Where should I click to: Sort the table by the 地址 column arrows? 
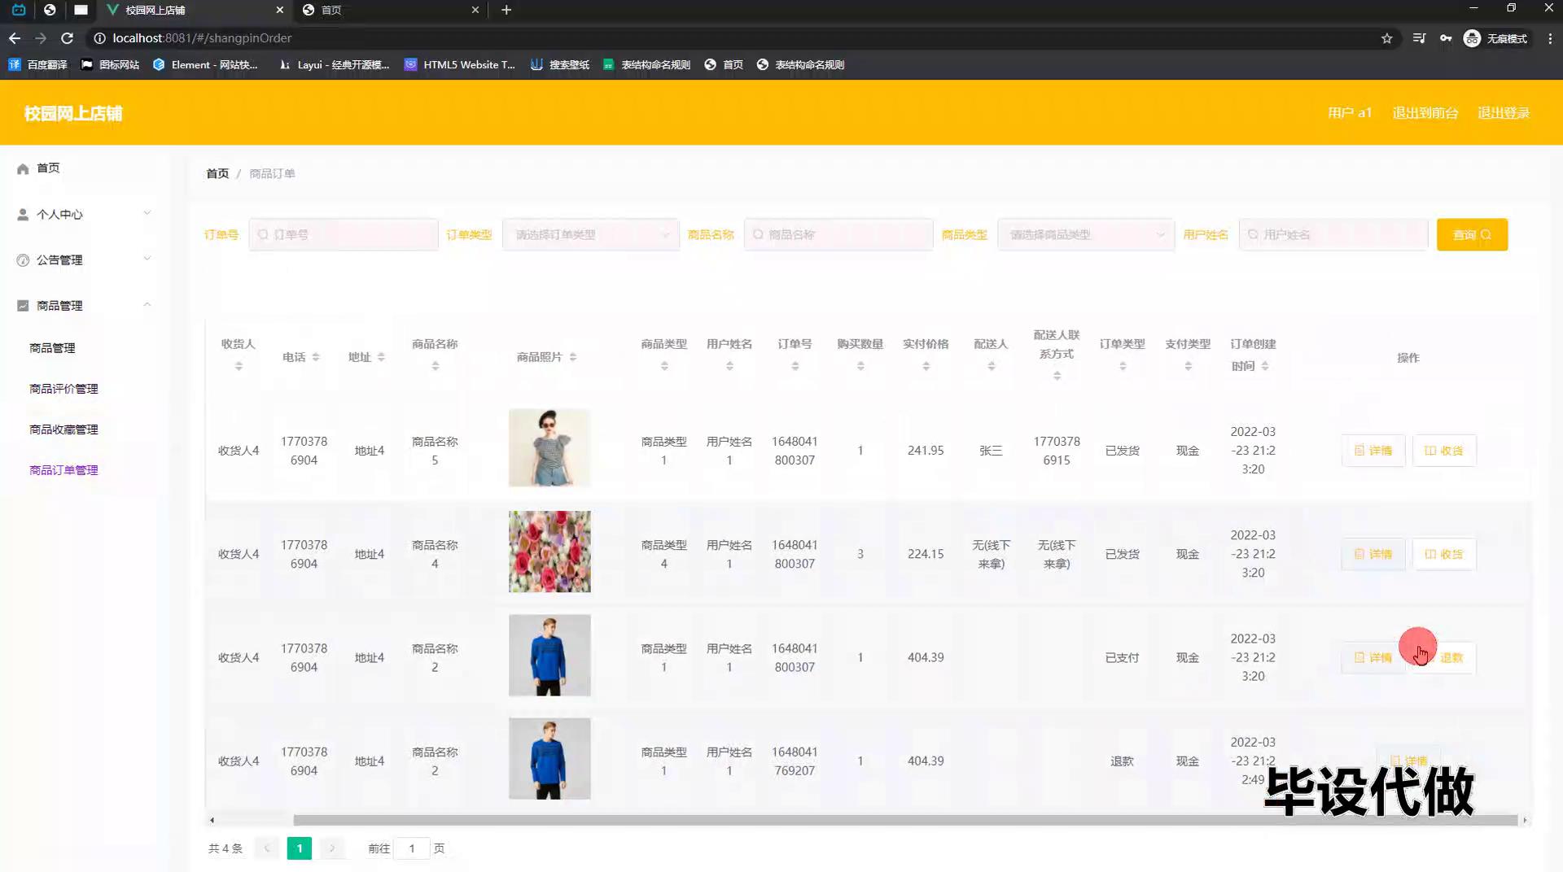(381, 357)
